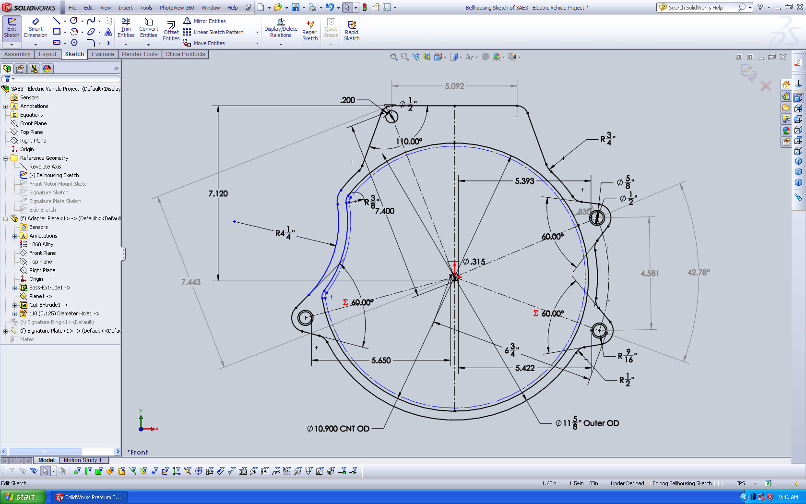Click the Windows start button
Screen dimensions: 806x504
tap(23, 497)
